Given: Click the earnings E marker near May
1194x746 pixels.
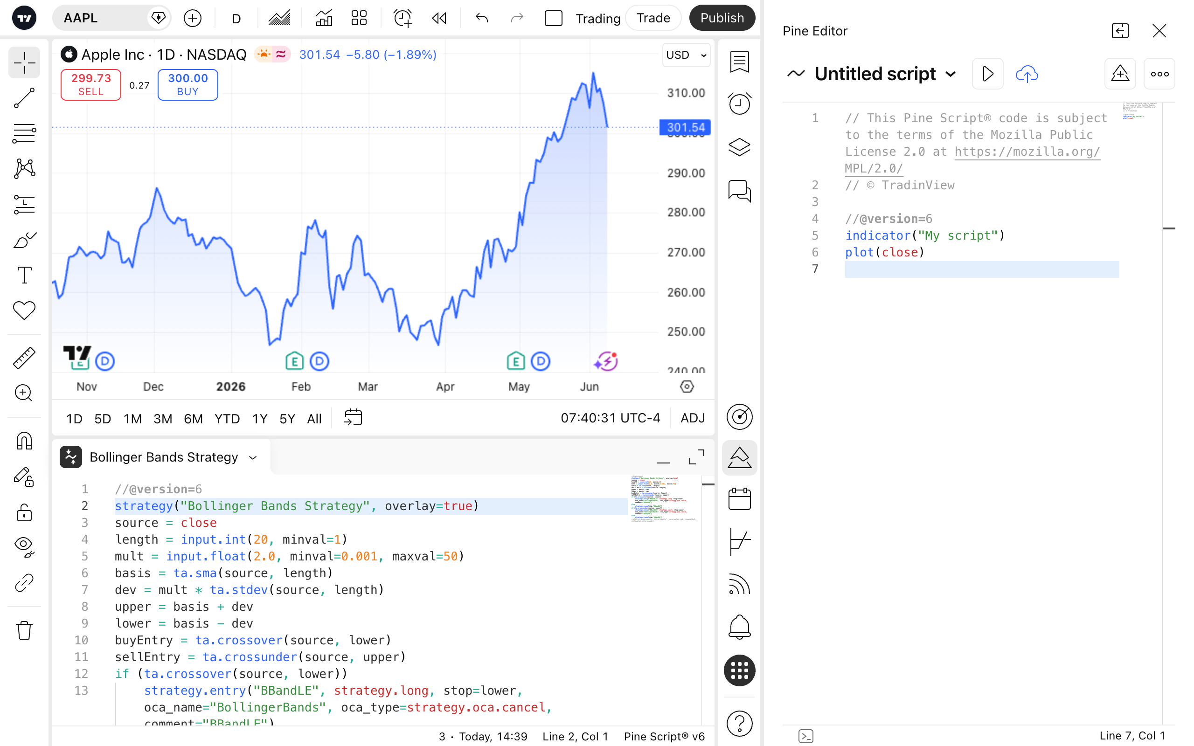Looking at the screenshot, I should 515,361.
